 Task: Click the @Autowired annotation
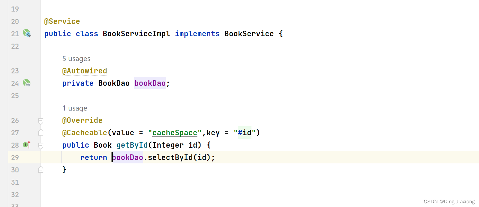(x=85, y=71)
